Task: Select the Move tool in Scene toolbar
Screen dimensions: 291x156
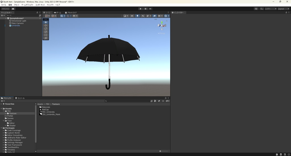Action: pyautogui.click(x=46, y=25)
